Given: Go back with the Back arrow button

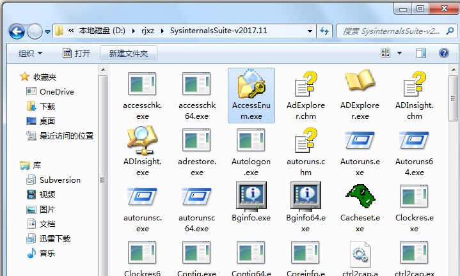Looking at the screenshot, I should click(17, 31).
